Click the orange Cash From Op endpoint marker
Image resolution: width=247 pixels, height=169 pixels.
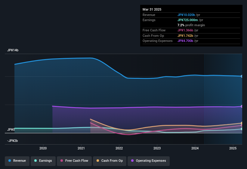(242, 123)
